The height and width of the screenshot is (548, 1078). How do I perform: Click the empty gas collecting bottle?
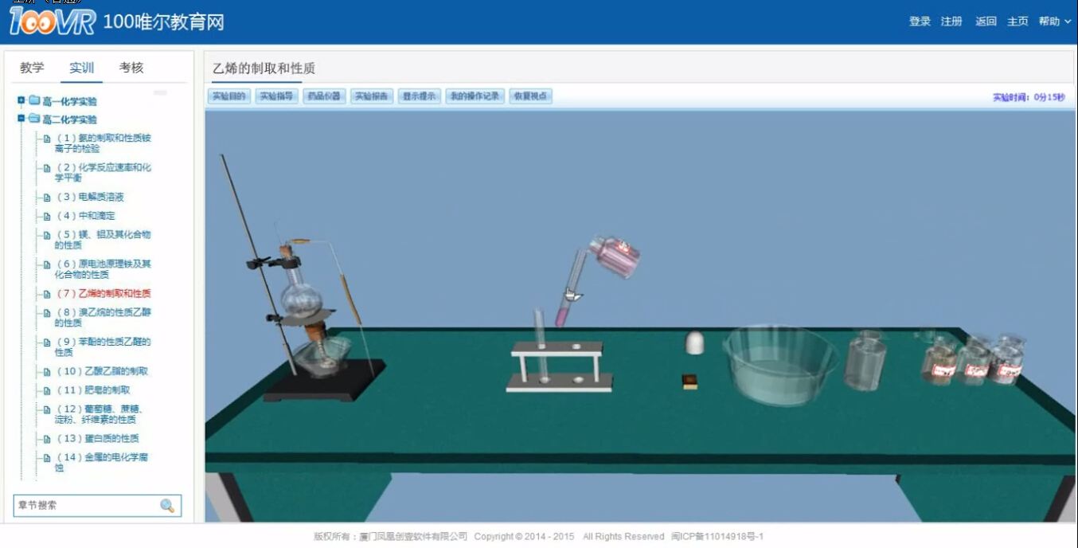pyautogui.click(x=866, y=362)
